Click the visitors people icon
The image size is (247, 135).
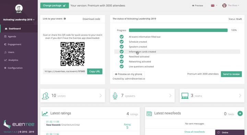pyautogui.click(x=45, y=96)
